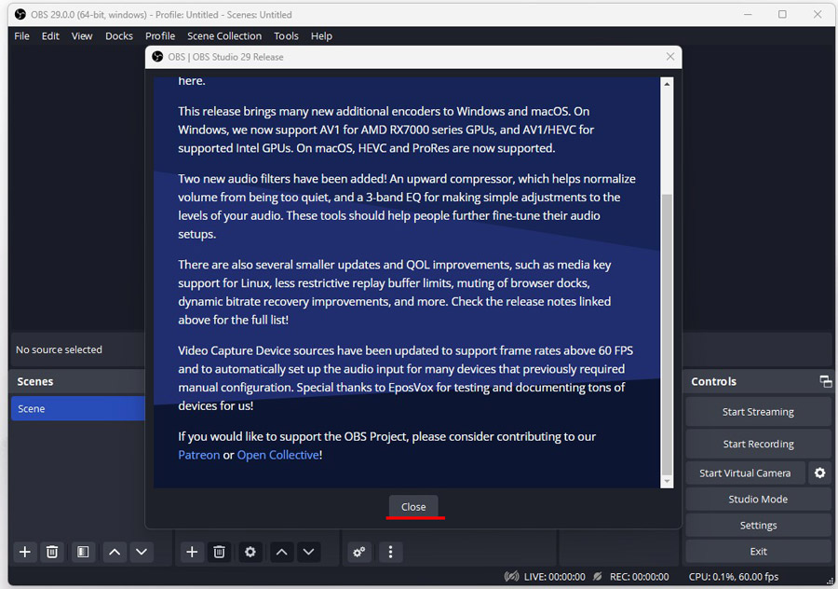Add a new source with plus icon

[192, 552]
